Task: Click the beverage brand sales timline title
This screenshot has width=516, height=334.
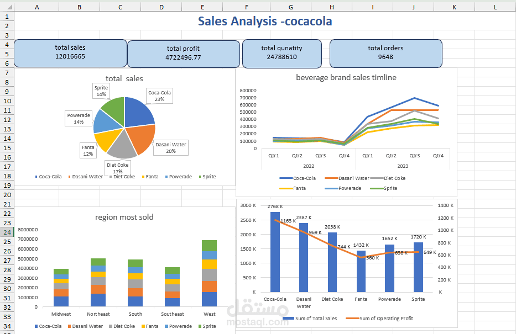Action: pos(346,77)
